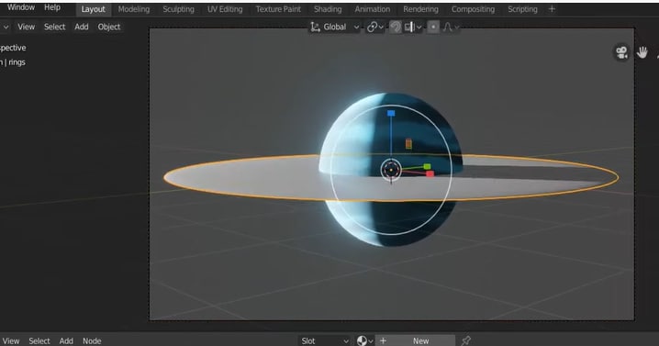Click the transform orientation axes icon
This screenshot has height=346, width=659.
pyautogui.click(x=315, y=27)
